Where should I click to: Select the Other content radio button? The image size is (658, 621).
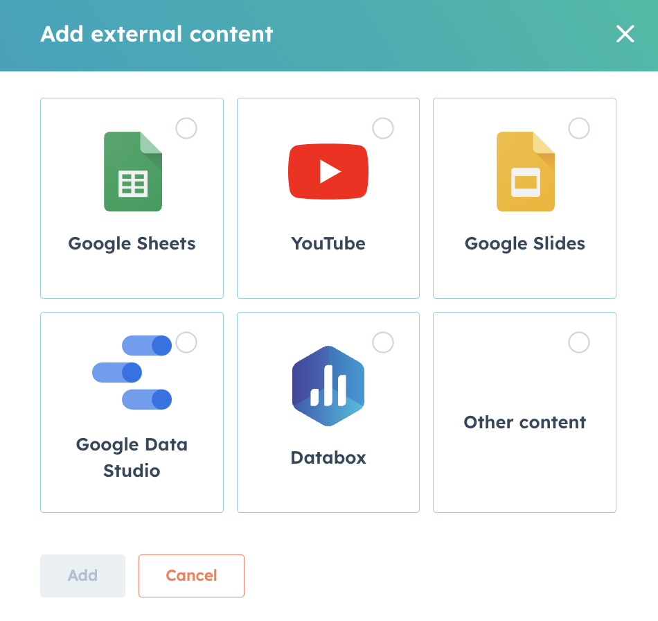point(578,342)
